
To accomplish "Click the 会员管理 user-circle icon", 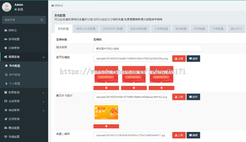I will coord(6,101).
